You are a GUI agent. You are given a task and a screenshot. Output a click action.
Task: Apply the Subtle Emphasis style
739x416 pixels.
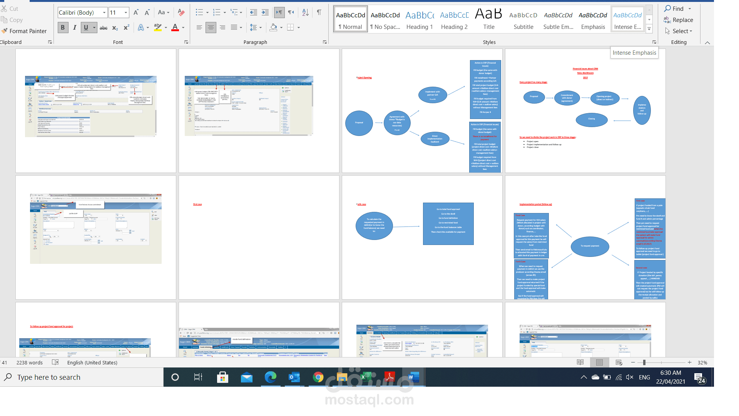pyautogui.click(x=558, y=19)
